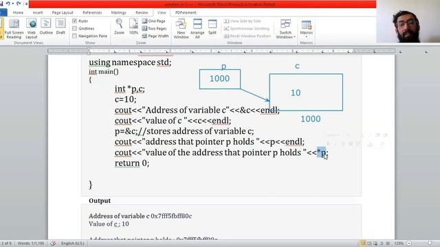
Task: Click the 'int main()' line
Action: [104, 71]
